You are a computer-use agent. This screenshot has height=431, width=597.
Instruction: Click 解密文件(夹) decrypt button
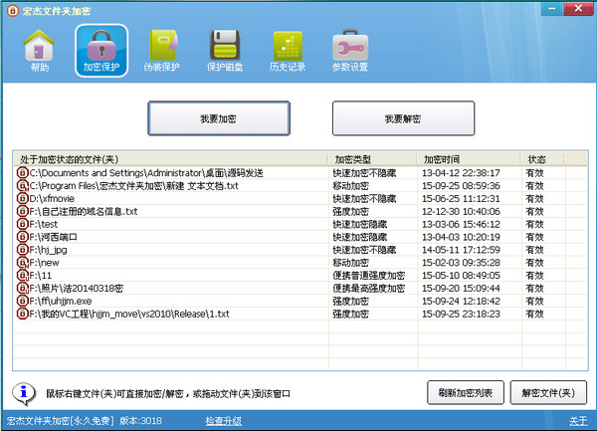[549, 391]
